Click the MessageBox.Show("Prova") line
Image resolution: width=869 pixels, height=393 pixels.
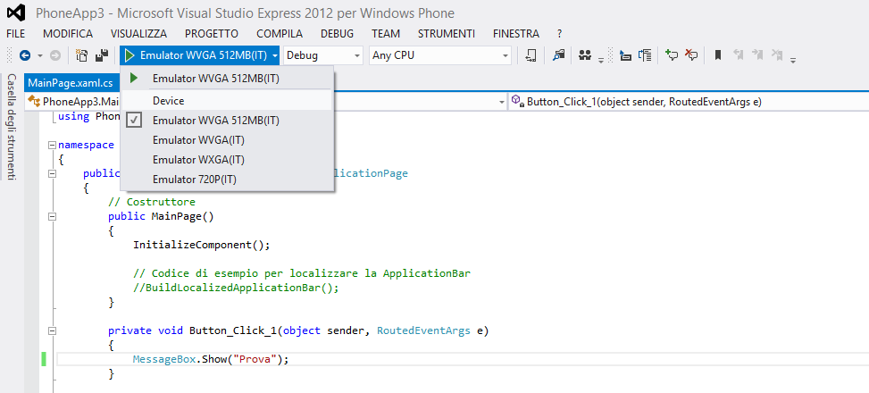coord(211,359)
